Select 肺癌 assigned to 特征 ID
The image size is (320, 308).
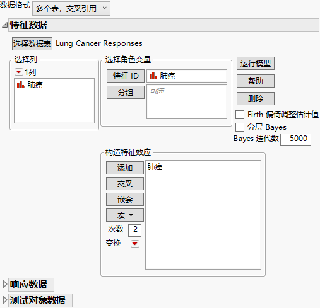click(x=167, y=76)
